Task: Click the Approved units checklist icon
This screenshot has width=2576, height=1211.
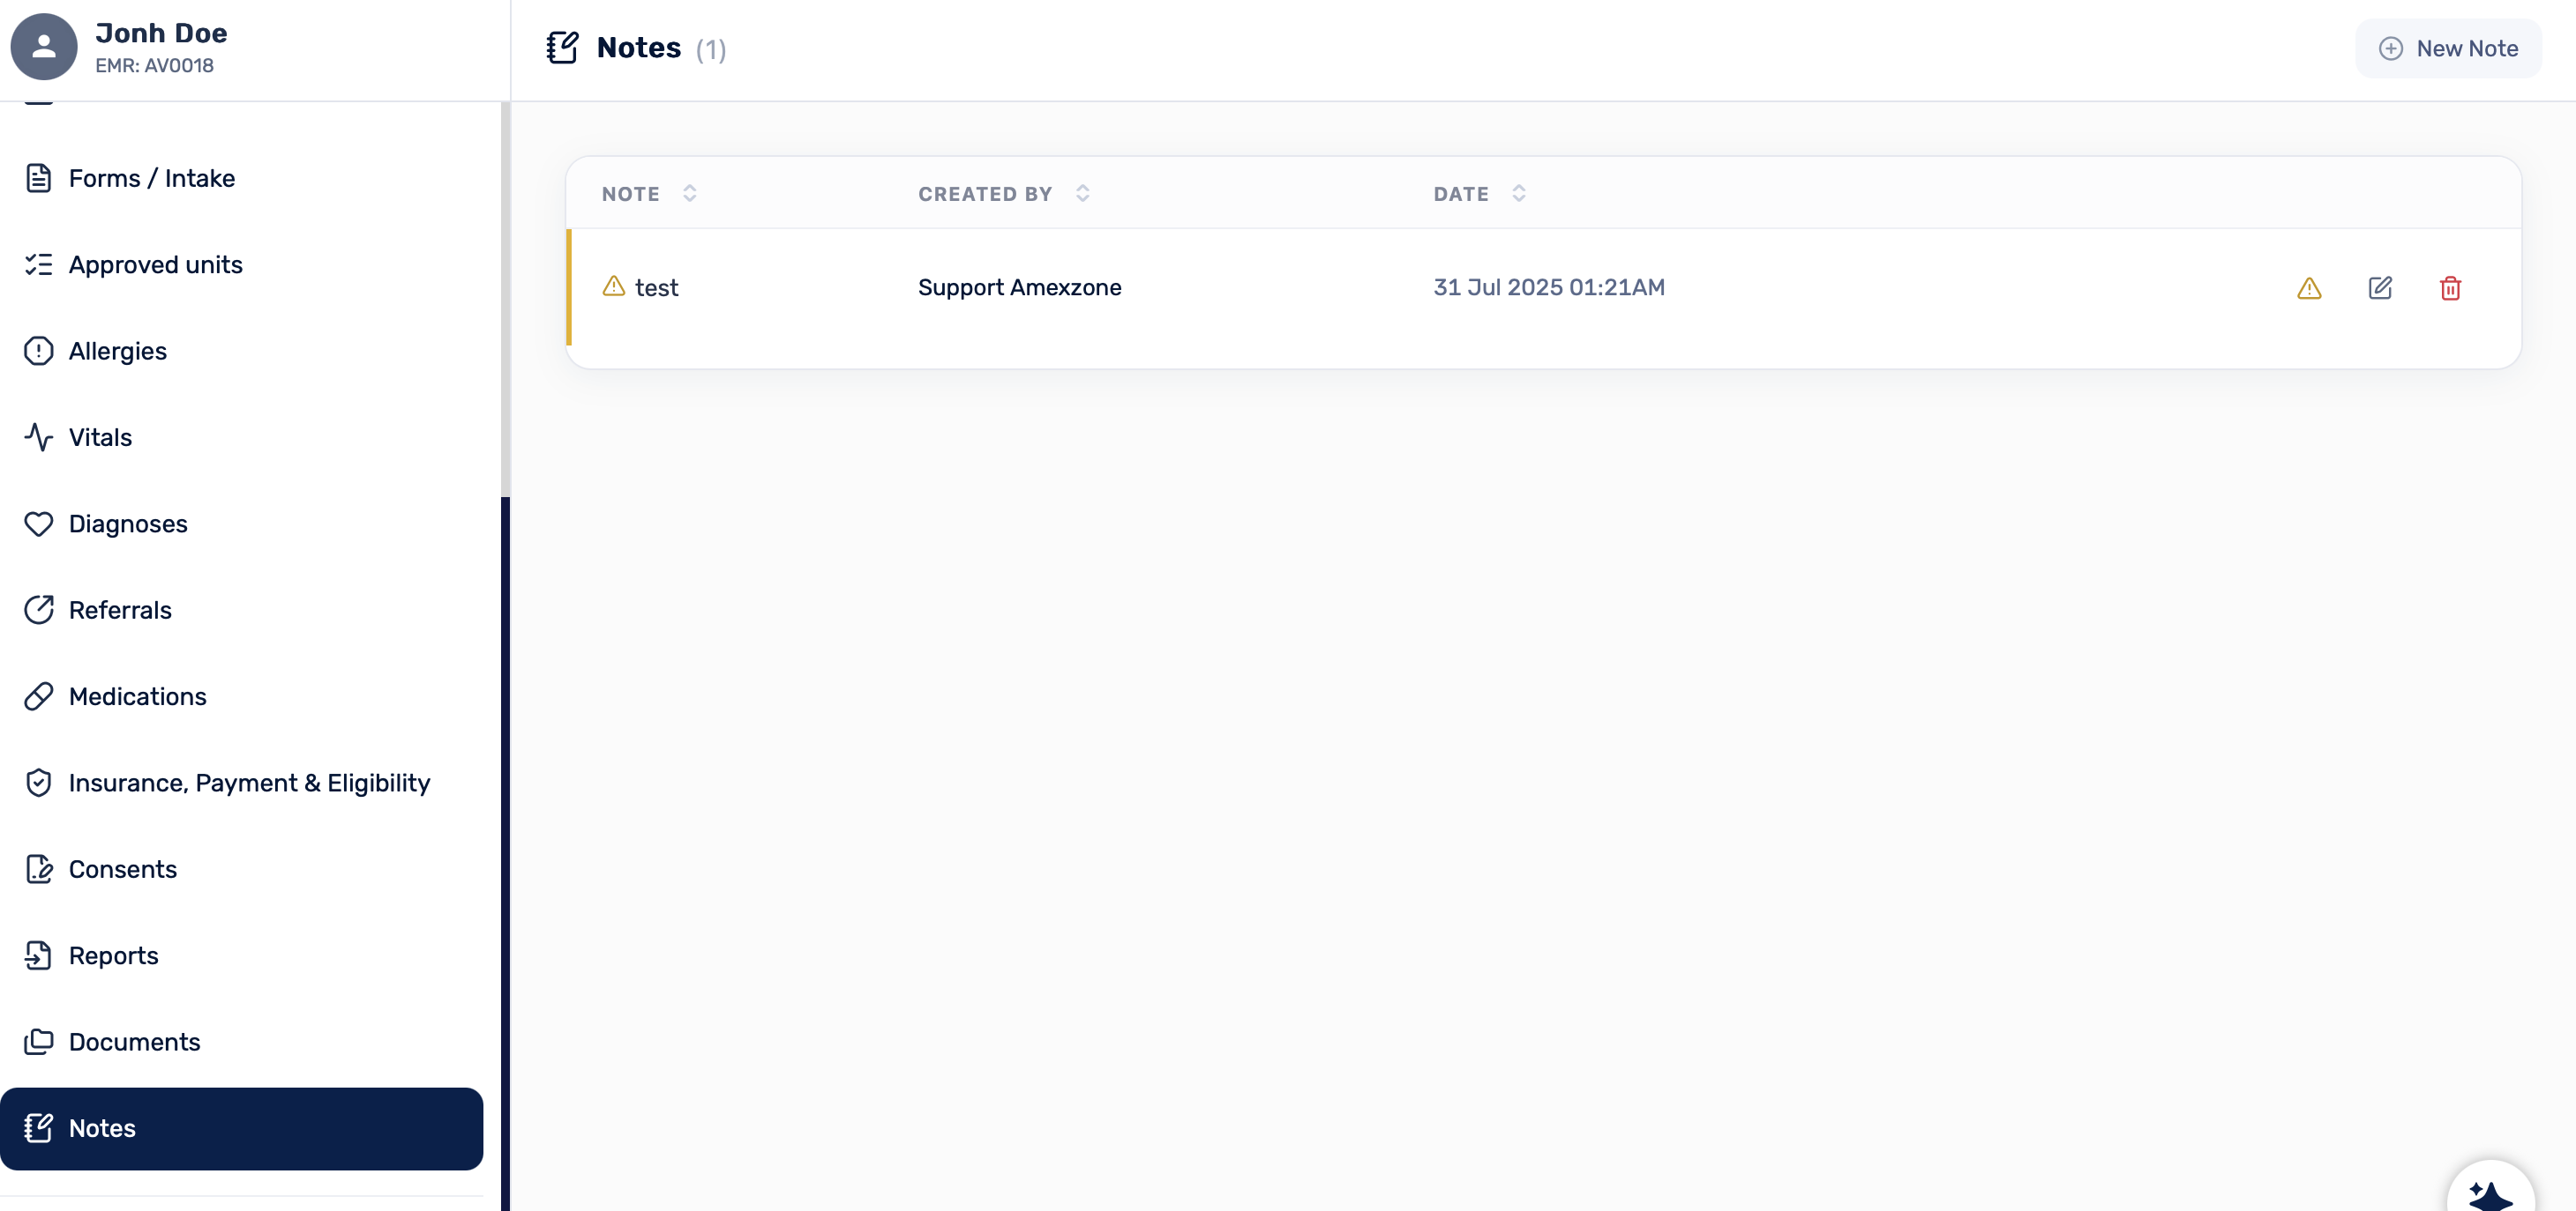Action: point(38,264)
